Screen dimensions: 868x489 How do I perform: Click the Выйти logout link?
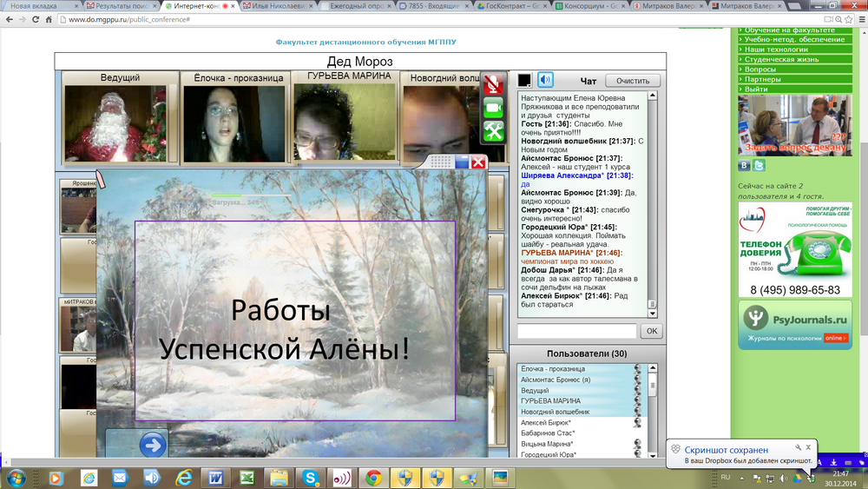[x=794, y=89]
